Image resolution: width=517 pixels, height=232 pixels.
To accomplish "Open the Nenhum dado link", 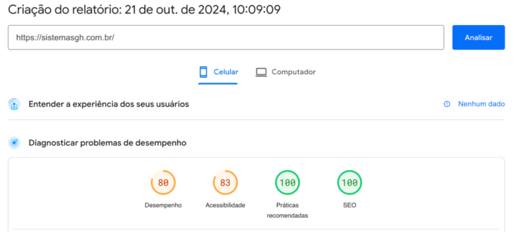I will coord(481,104).
